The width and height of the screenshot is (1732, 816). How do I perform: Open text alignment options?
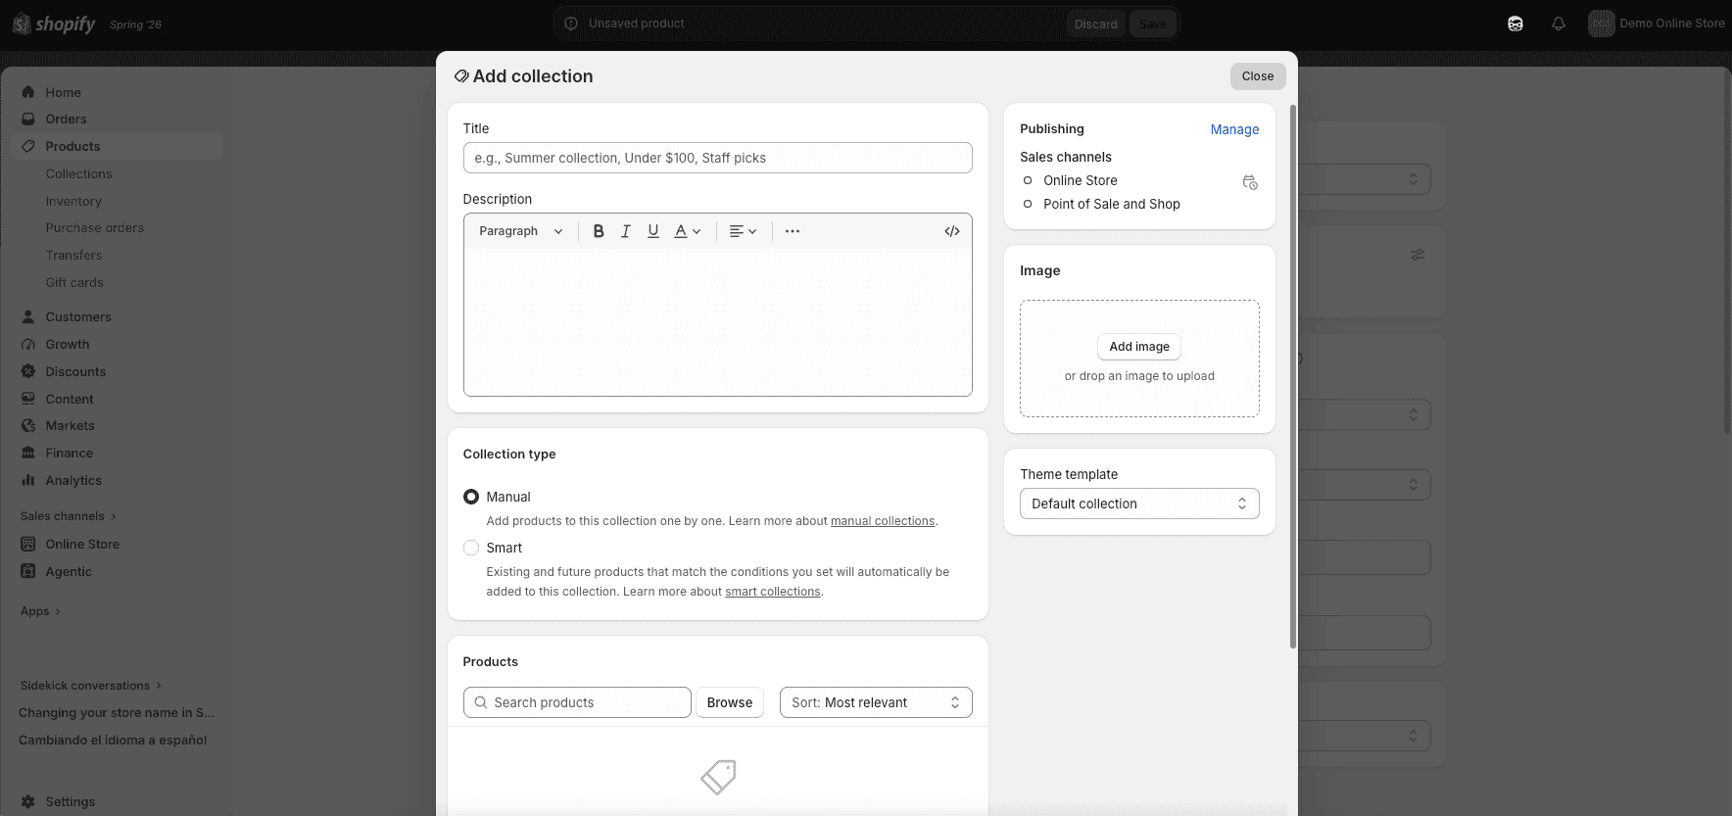point(744,231)
